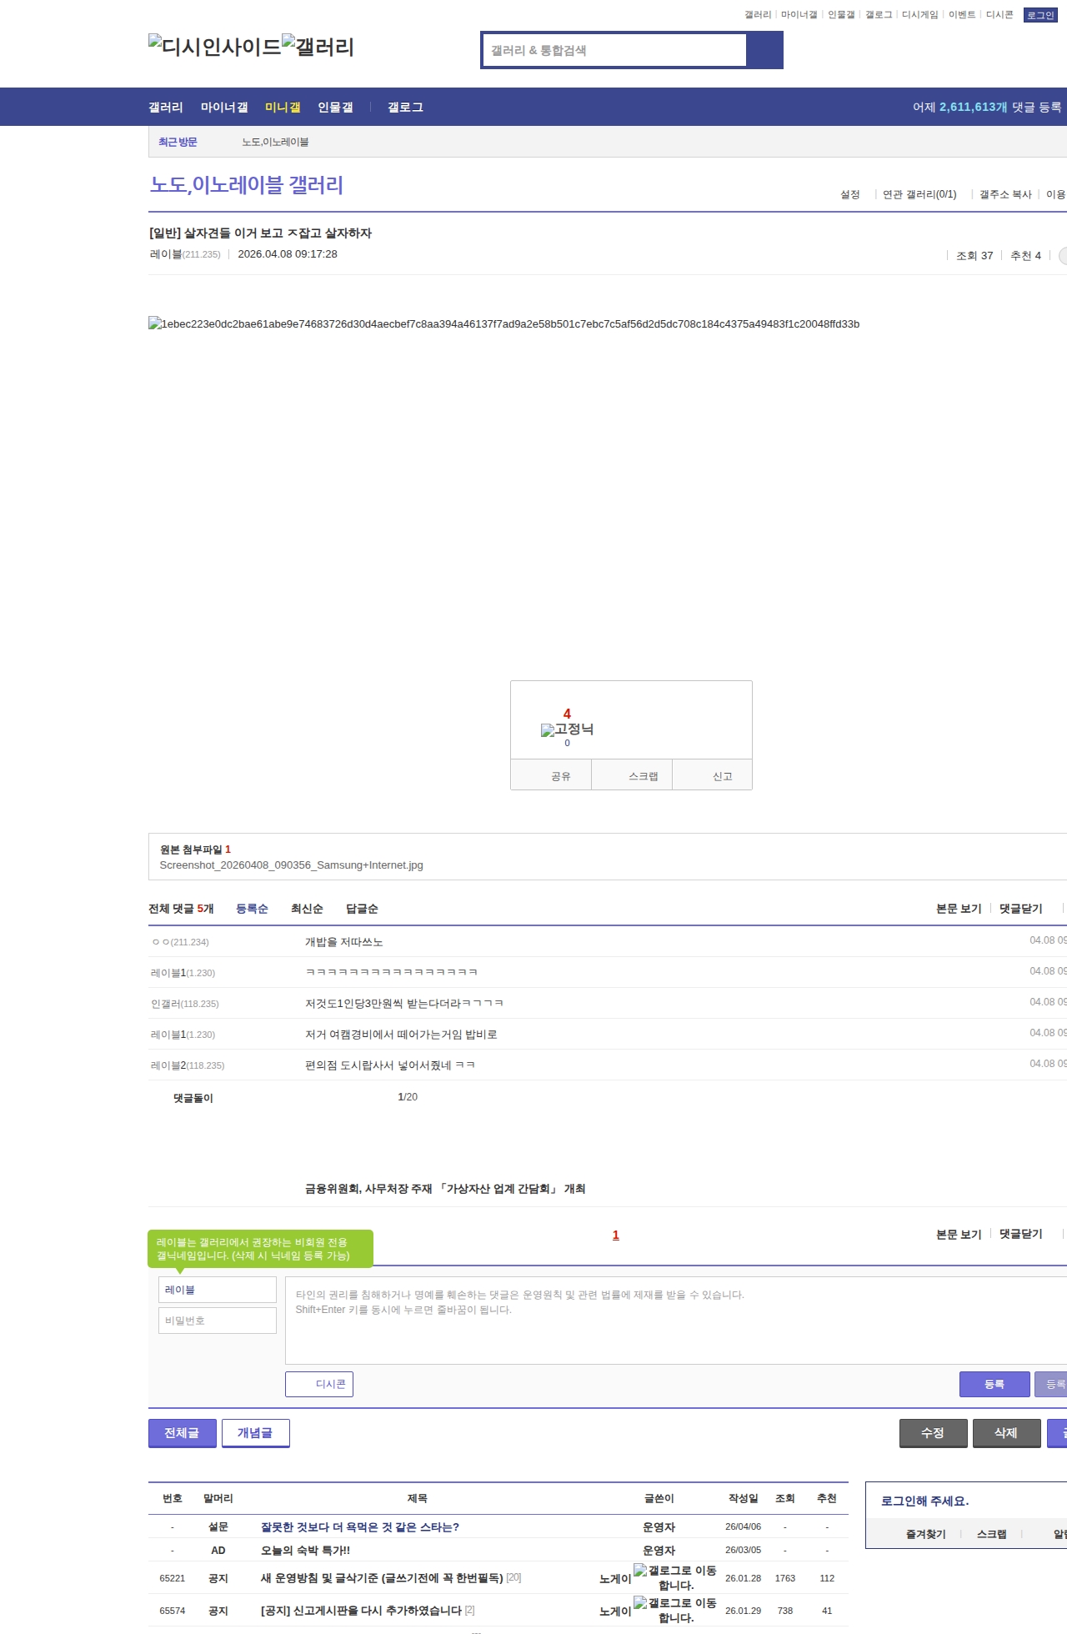The height and width of the screenshot is (1634, 1067).
Task: Expand the 연관 갤러리(0/1) list
Action: coord(919,194)
